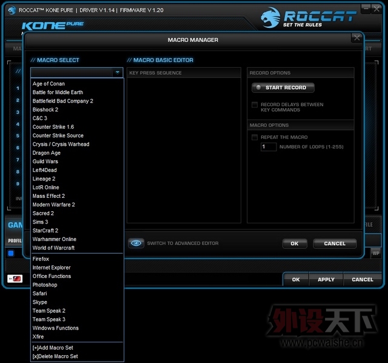Confirm with OK in Macro Manager
This screenshot has height=363, width=388.
(x=295, y=243)
